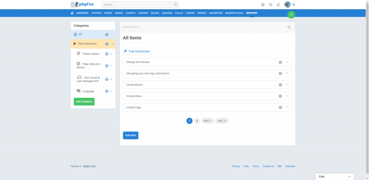Open Support menu
Screen dimensions: 369x180
(x=252, y=13)
